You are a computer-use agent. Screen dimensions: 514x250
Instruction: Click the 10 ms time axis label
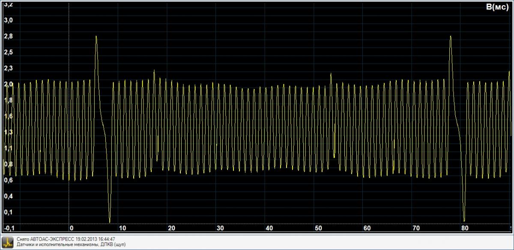pos(123,228)
